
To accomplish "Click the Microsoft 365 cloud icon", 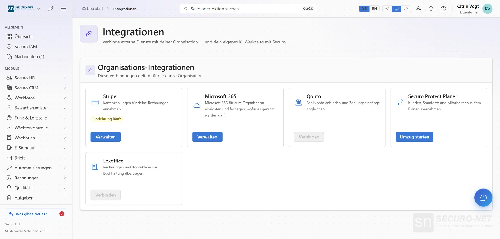I will pyautogui.click(x=197, y=105).
